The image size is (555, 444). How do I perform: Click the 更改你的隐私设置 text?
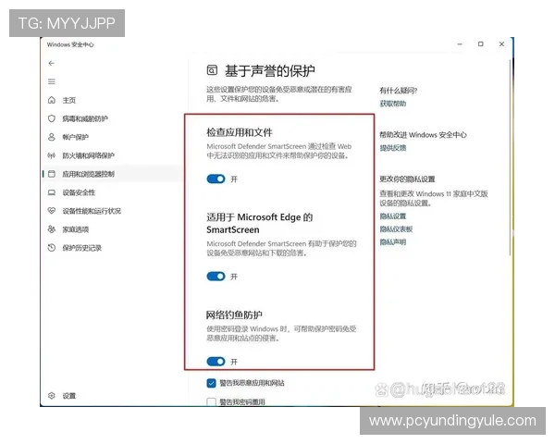[x=407, y=179]
